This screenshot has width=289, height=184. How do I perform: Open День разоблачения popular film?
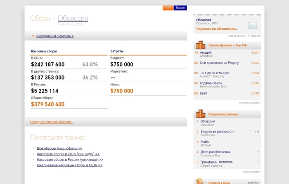tap(216, 152)
